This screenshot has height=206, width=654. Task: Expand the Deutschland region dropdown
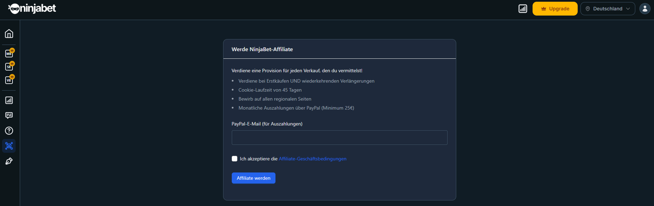(608, 9)
